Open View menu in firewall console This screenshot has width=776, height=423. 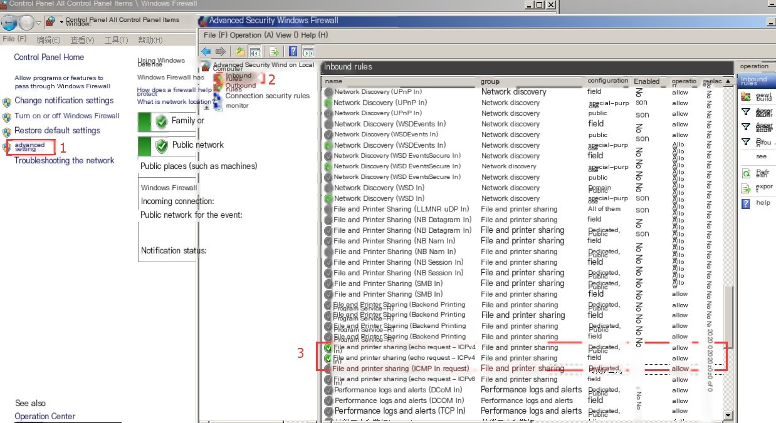(286, 35)
